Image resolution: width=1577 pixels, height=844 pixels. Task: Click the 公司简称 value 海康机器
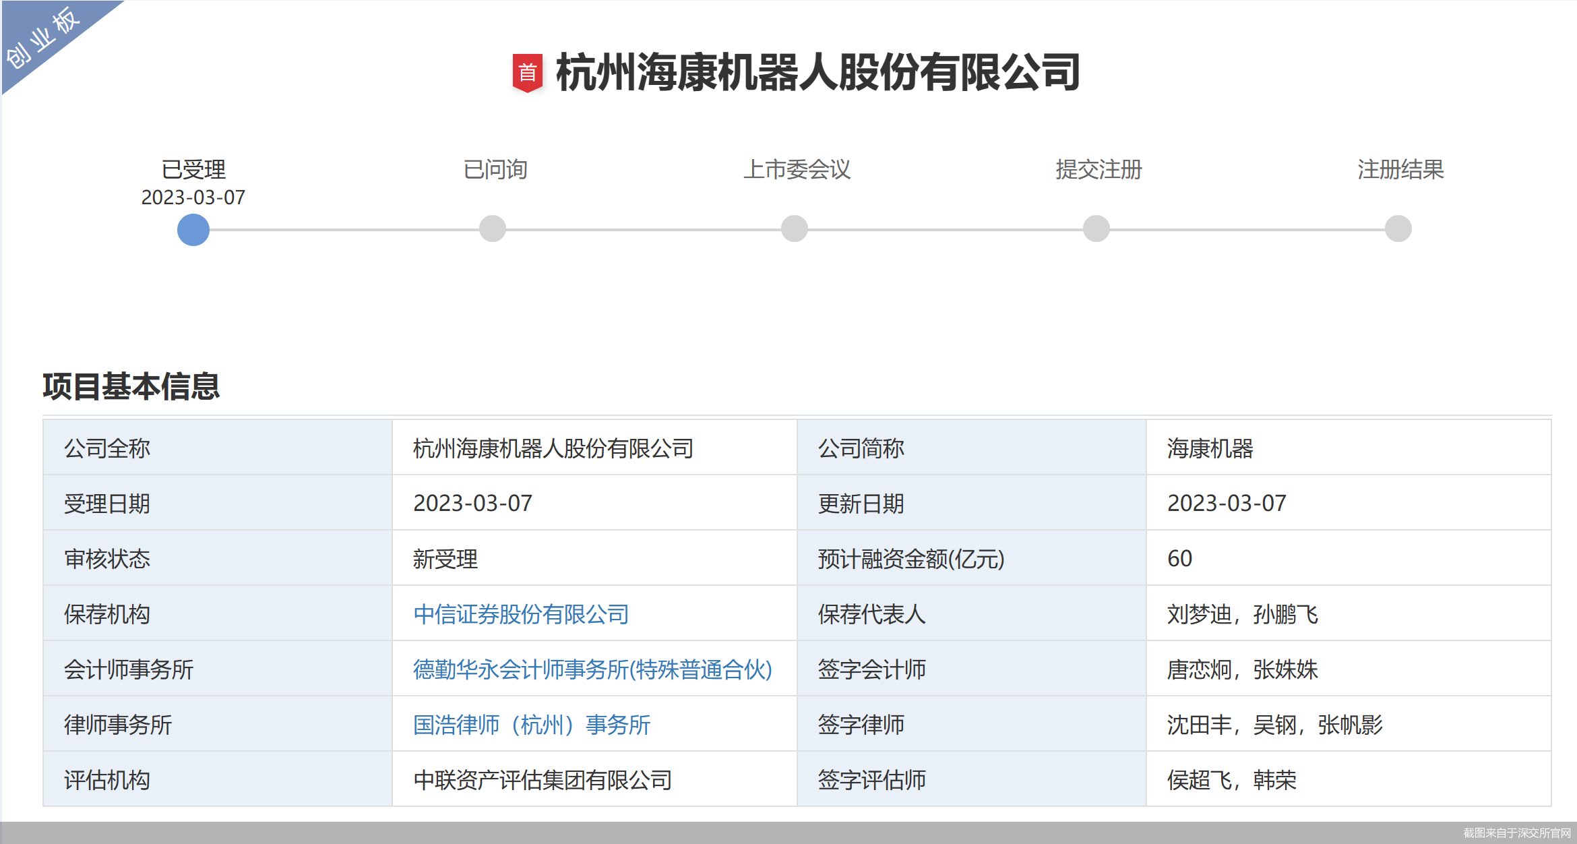1210,448
